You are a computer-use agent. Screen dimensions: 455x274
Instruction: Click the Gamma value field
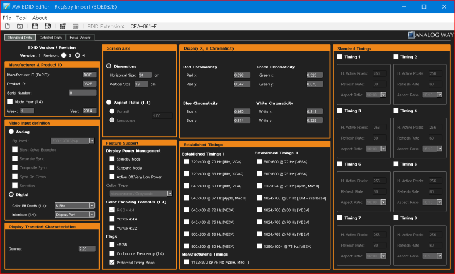point(86,248)
